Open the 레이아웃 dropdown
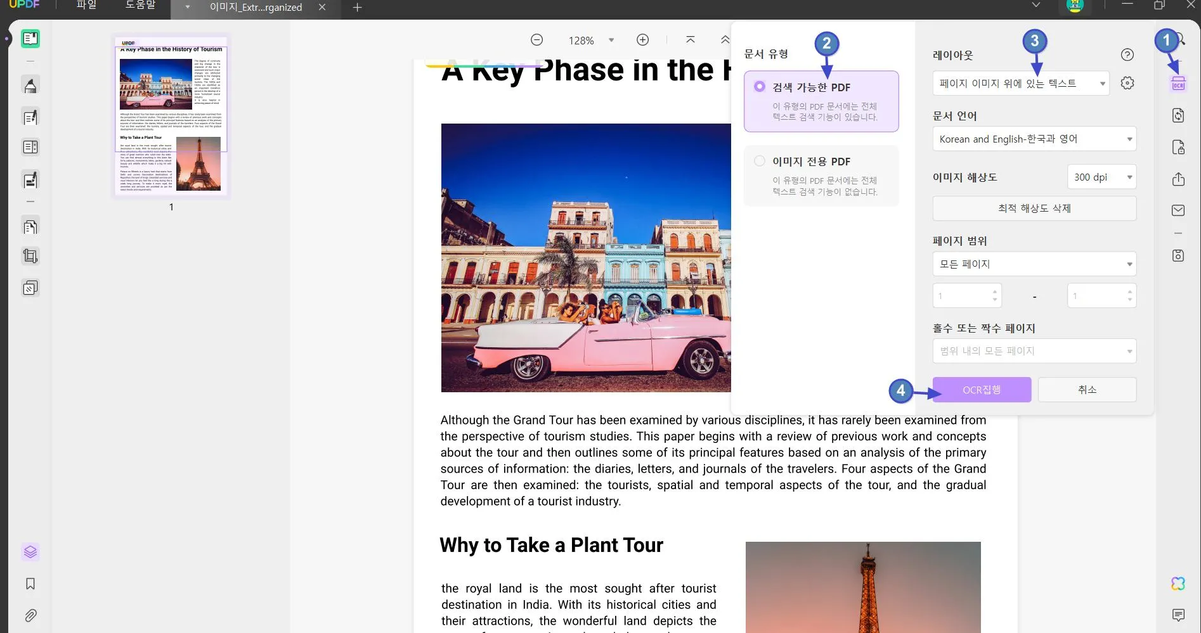 point(1021,83)
